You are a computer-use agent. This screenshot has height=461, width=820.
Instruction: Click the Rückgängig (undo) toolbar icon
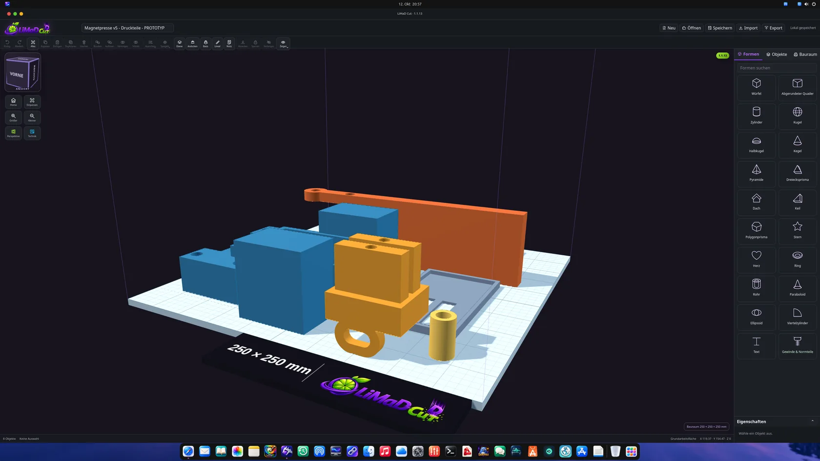(x=7, y=43)
